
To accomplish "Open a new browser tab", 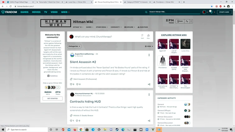I will point(184,2).
